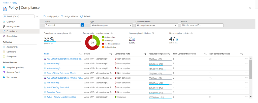Screen dimensions: 258x103
Task: Click the Home breadcrumb link
Action: tap(6, 3)
